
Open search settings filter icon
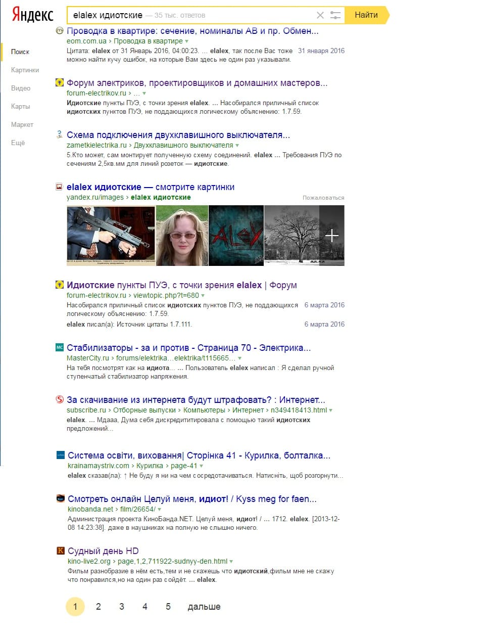tap(335, 15)
